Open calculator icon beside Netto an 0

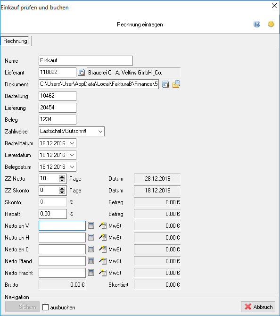click(91, 249)
